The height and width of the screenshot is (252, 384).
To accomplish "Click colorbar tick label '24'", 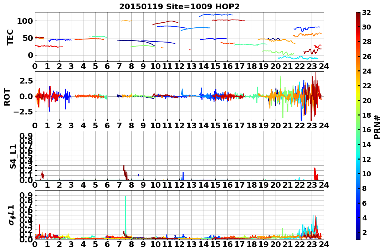I will click(367, 71).
